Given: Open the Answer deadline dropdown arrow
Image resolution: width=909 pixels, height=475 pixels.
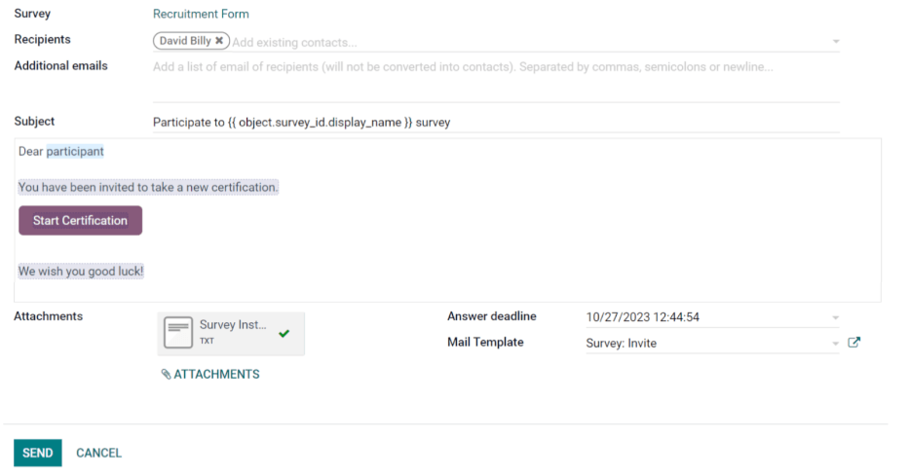Looking at the screenshot, I should coord(835,317).
